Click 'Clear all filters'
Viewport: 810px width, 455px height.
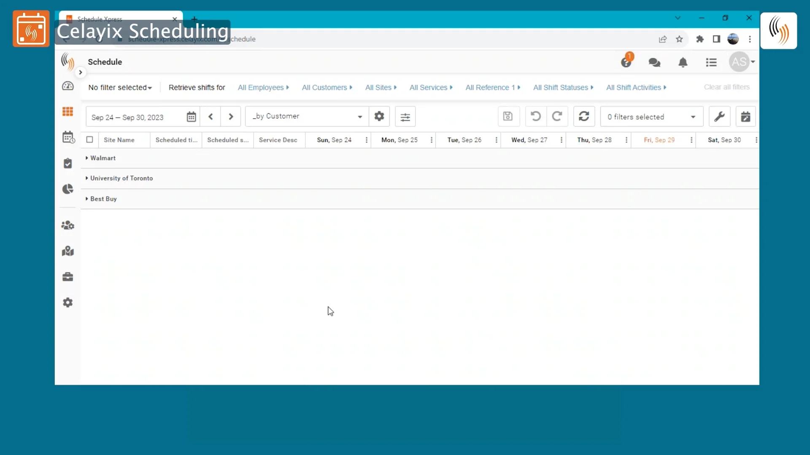(727, 87)
